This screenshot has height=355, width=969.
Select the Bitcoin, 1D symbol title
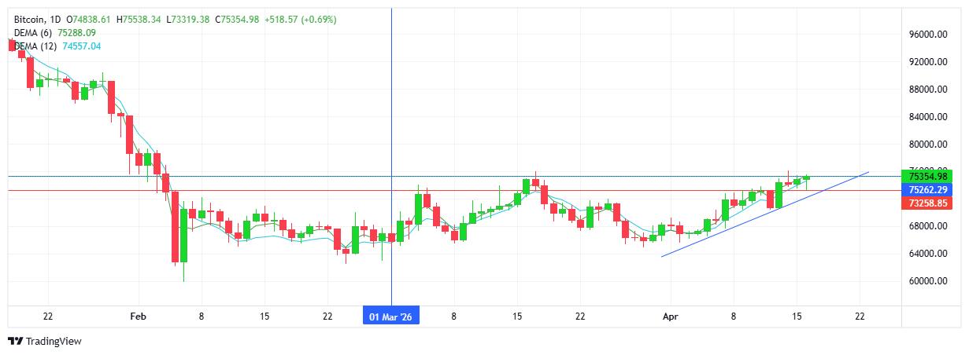[x=37, y=18]
